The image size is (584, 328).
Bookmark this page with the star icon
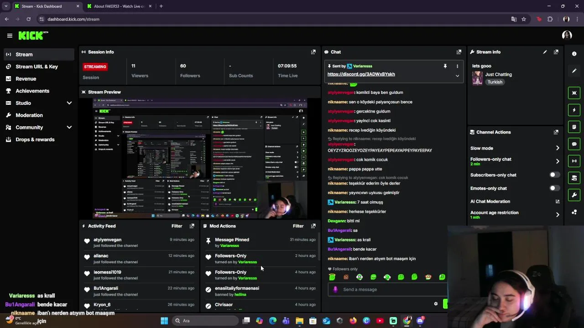click(524, 19)
